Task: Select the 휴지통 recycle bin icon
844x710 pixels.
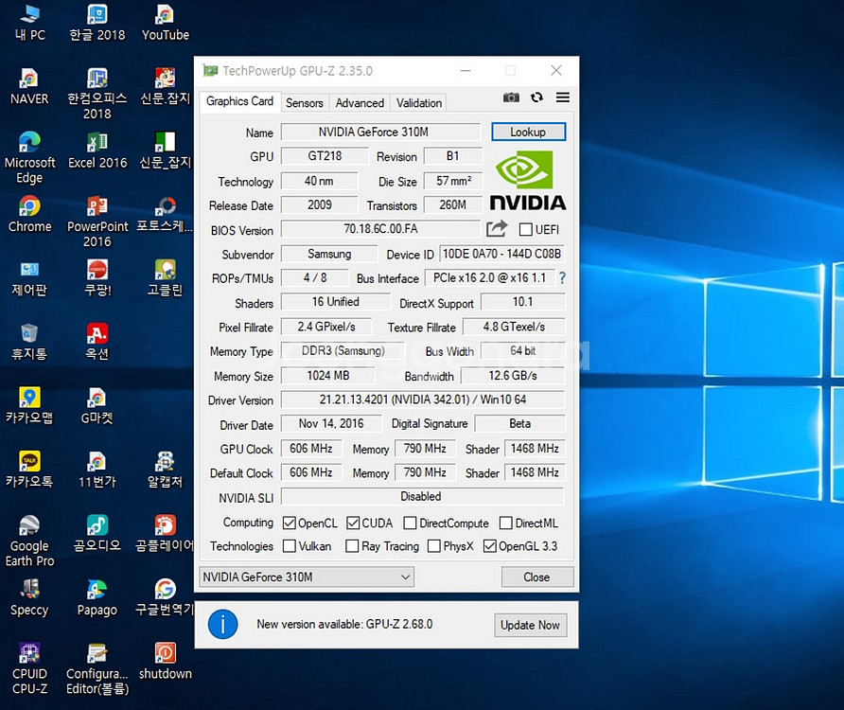Action: (x=29, y=343)
